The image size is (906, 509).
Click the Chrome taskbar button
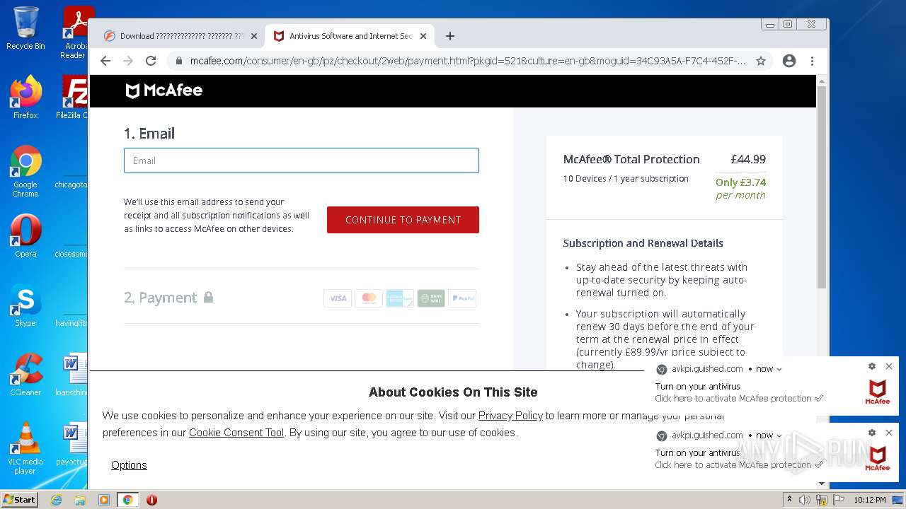tap(127, 500)
